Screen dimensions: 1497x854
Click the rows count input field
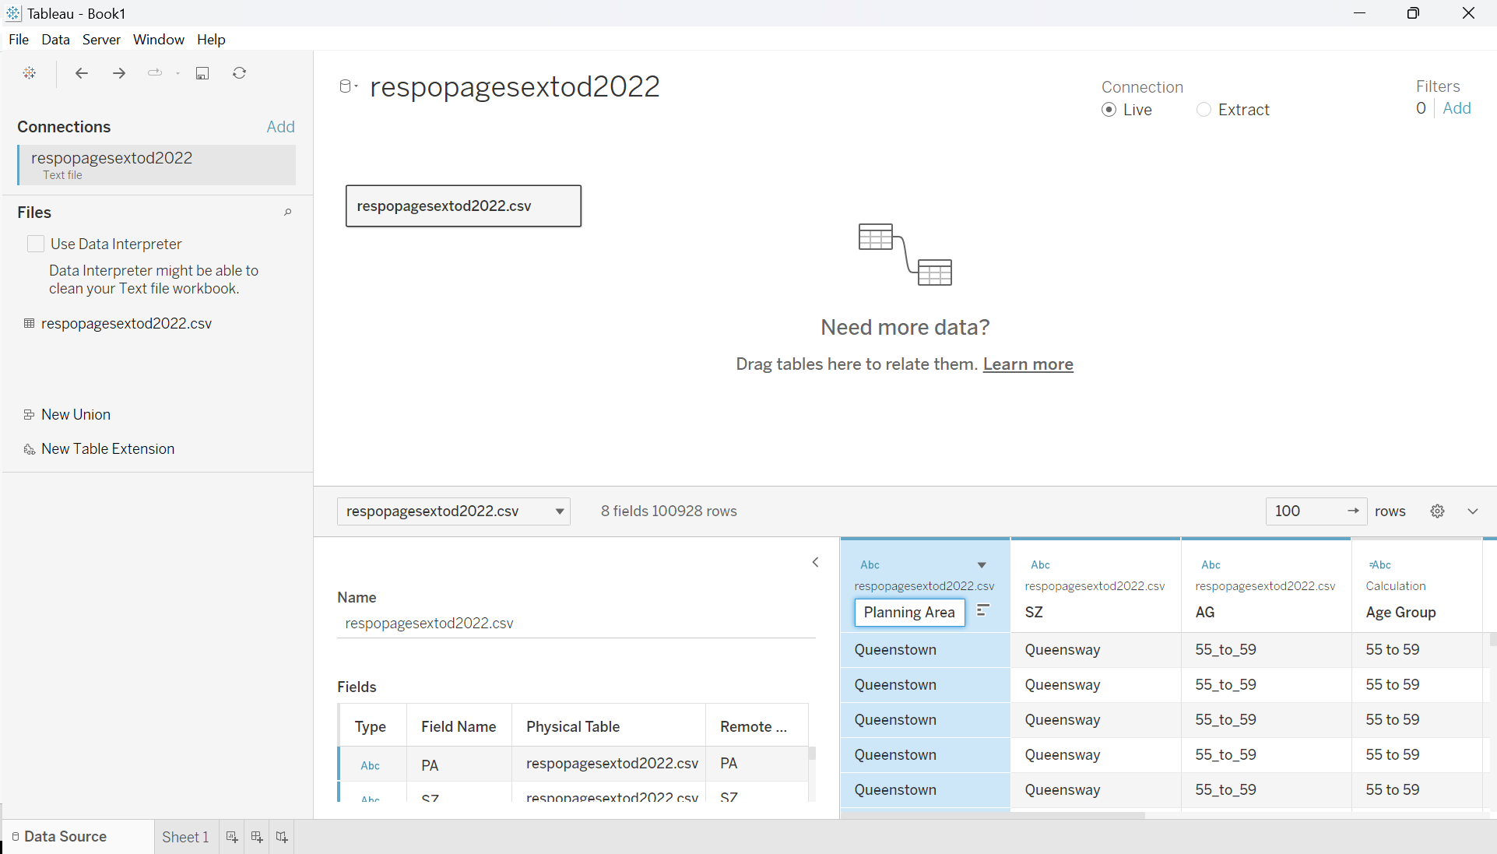pos(1305,511)
